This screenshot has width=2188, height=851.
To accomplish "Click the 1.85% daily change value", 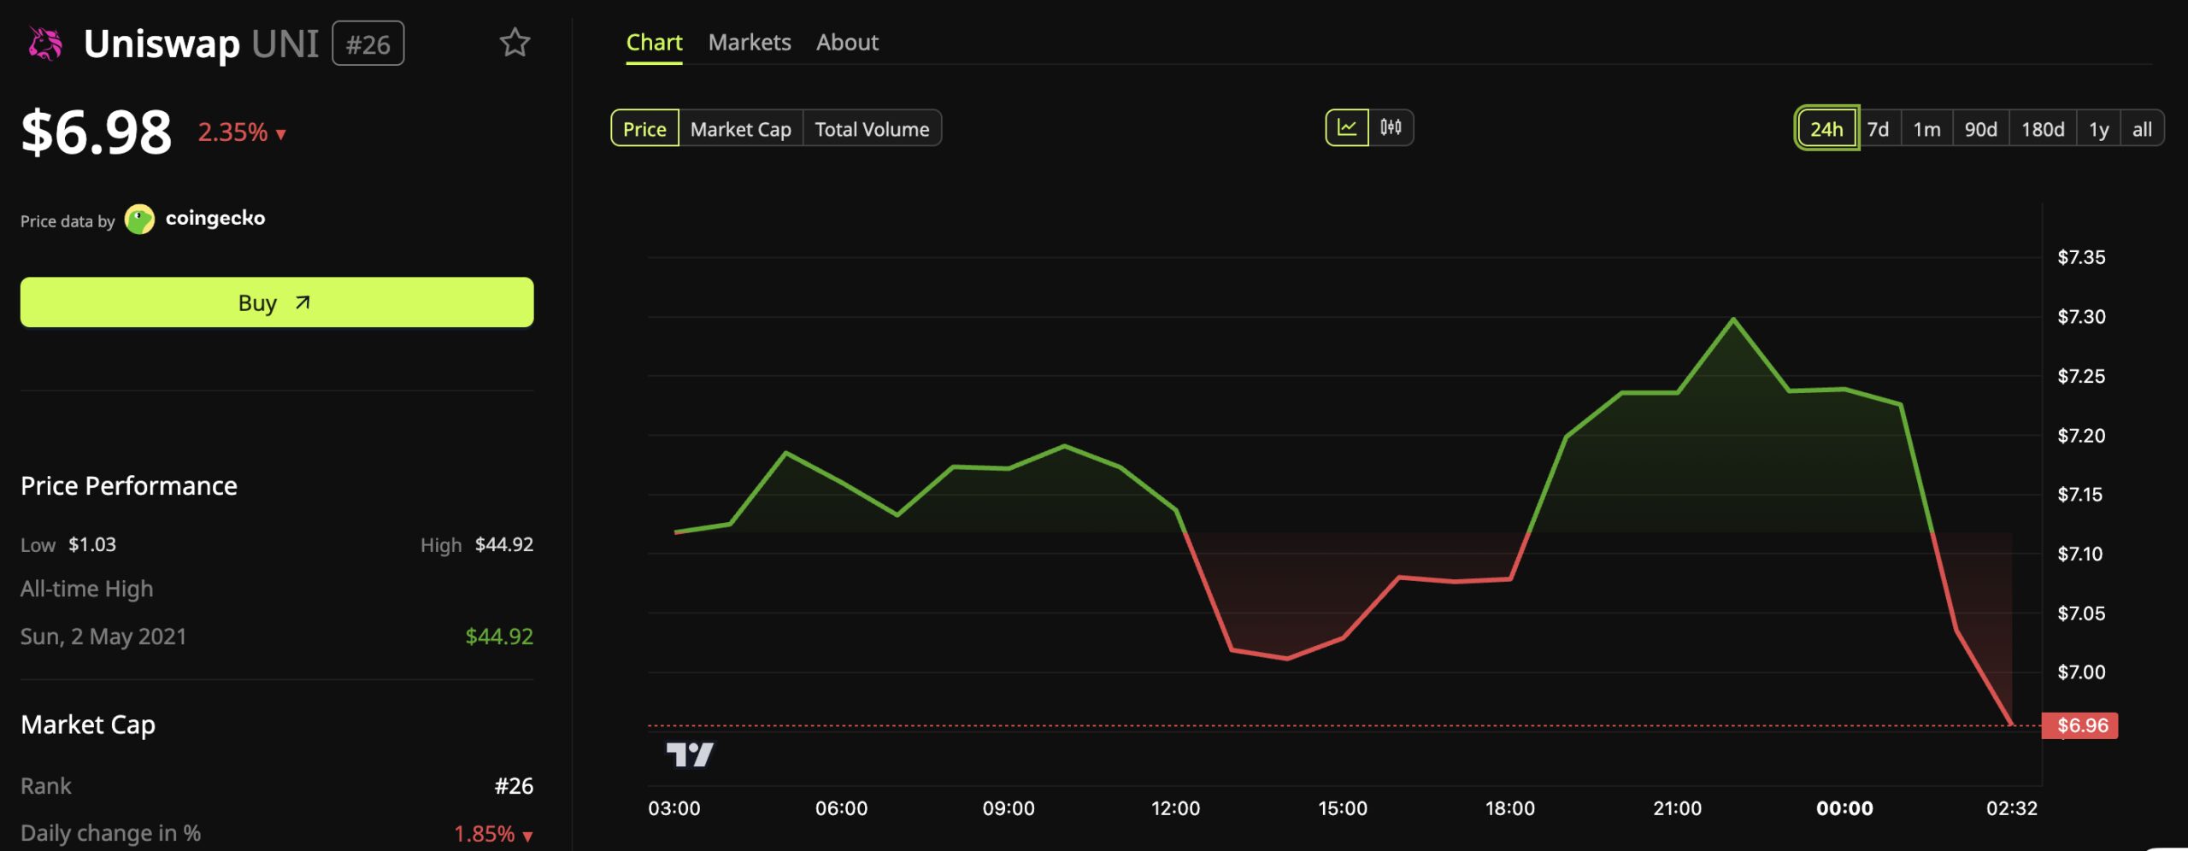I will [493, 834].
